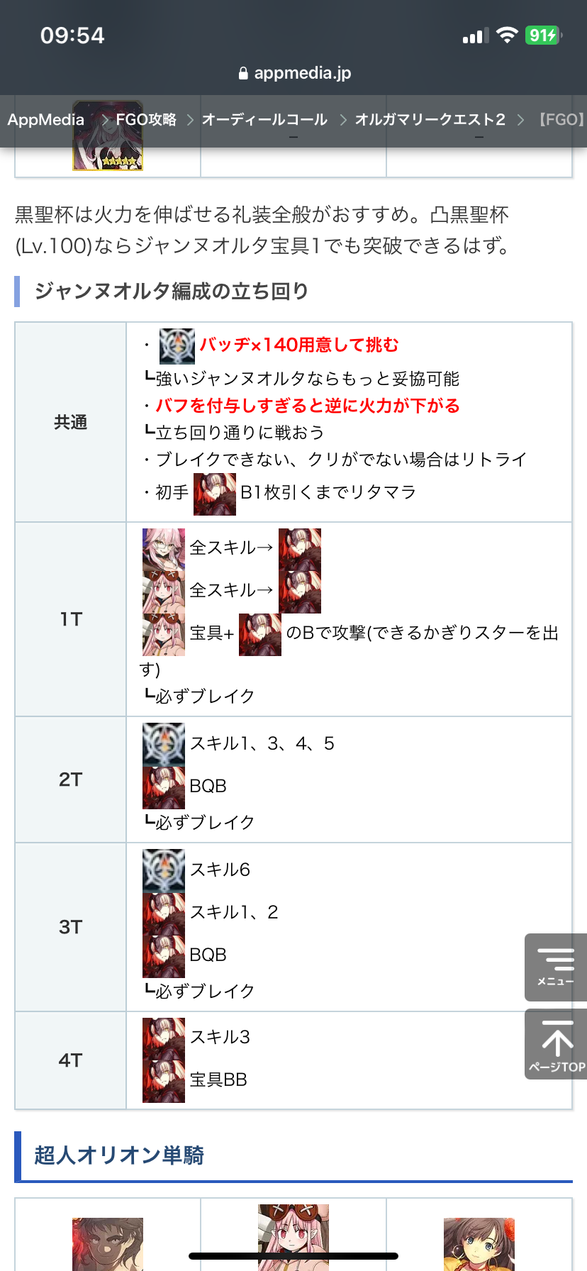Tap Jeanne Alter icon beside 宝具BB

(x=164, y=1081)
